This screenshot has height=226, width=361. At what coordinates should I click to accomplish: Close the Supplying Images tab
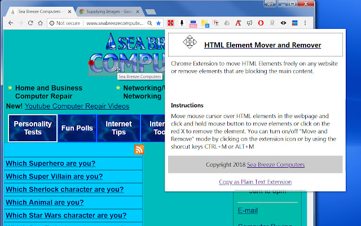click(138, 11)
